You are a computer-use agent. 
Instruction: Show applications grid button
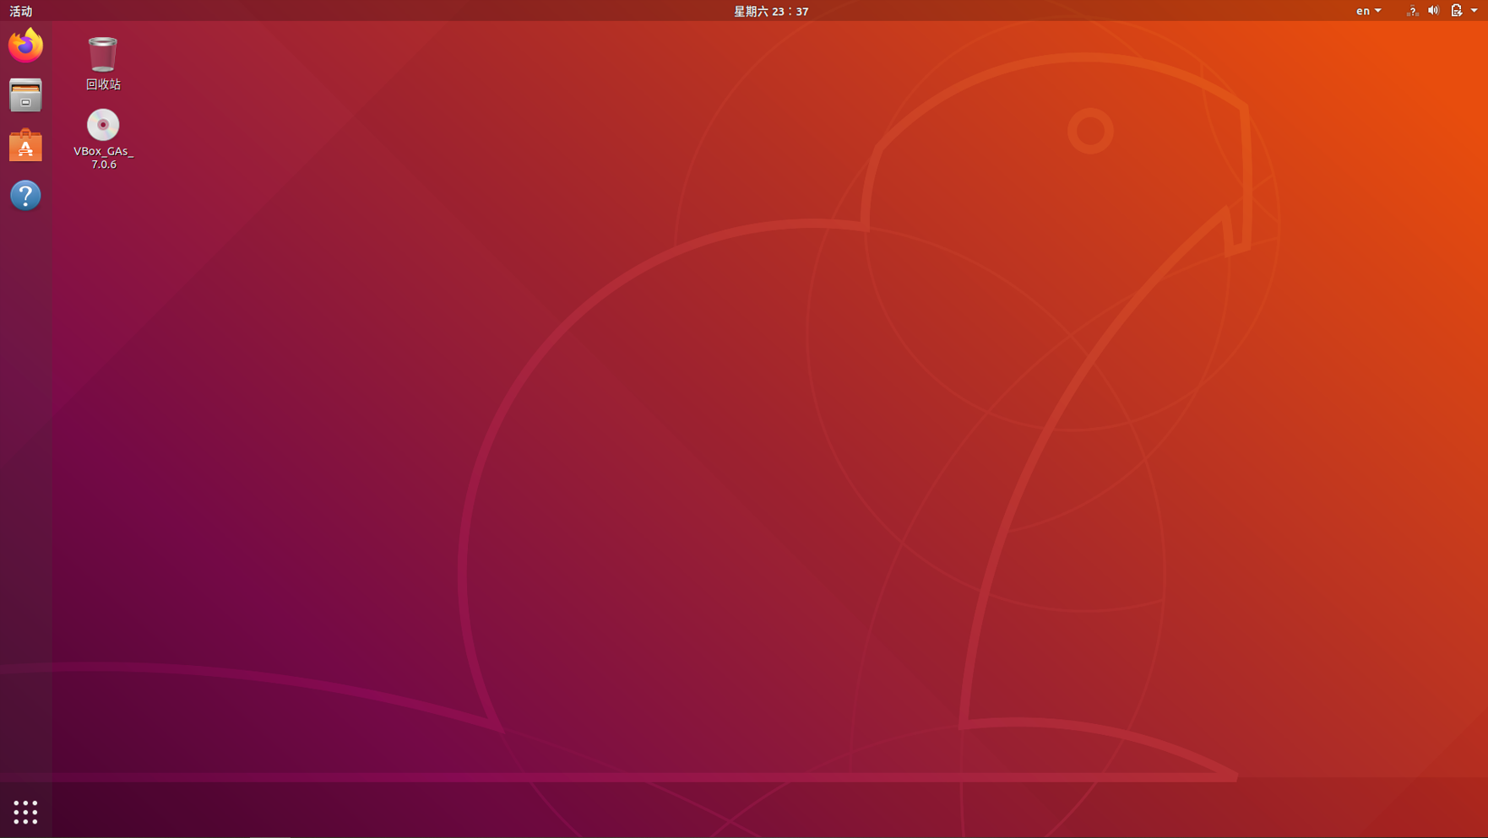(25, 812)
